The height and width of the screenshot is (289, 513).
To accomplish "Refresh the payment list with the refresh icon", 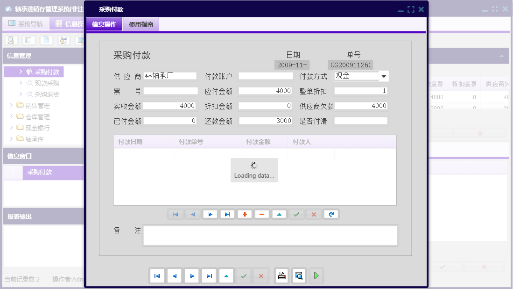I will (331, 214).
